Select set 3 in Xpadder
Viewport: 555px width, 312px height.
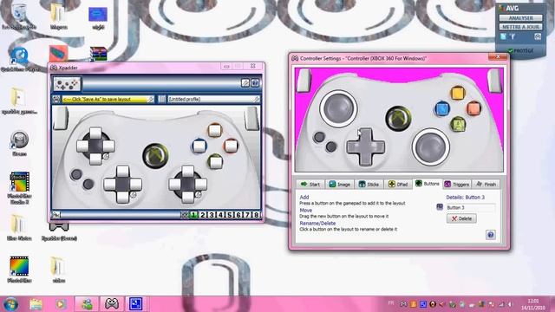coord(212,215)
